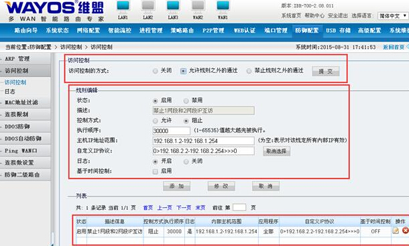Expand DDOS自动防御 sidebar section
Viewport: 409px width, 246px height.
[x=25, y=138]
